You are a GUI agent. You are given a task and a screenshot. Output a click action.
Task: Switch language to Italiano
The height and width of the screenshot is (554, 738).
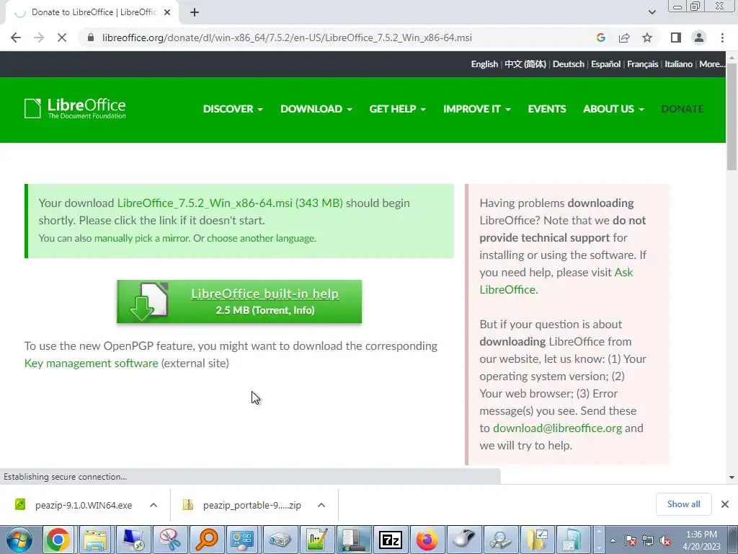click(678, 64)
